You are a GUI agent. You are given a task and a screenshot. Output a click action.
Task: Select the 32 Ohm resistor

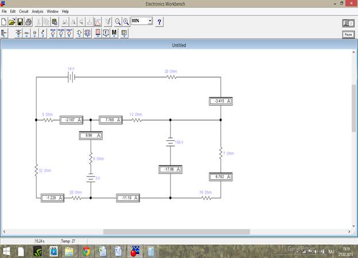pos(36,171)
